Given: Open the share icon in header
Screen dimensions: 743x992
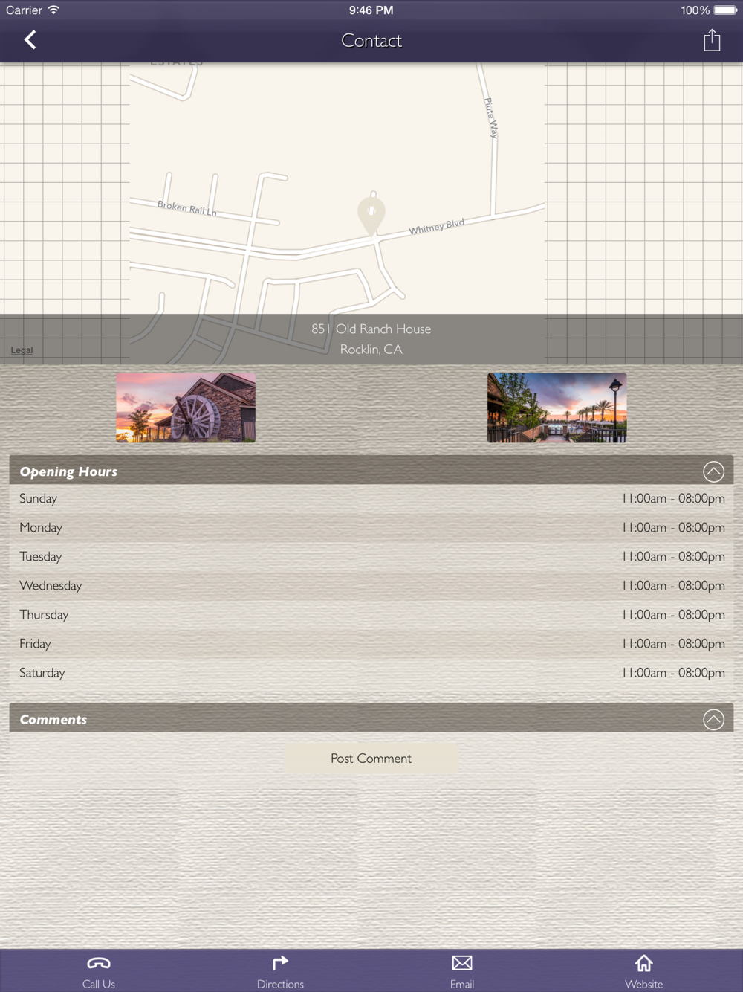Looking at the screenshot, I should click(712, 40).
